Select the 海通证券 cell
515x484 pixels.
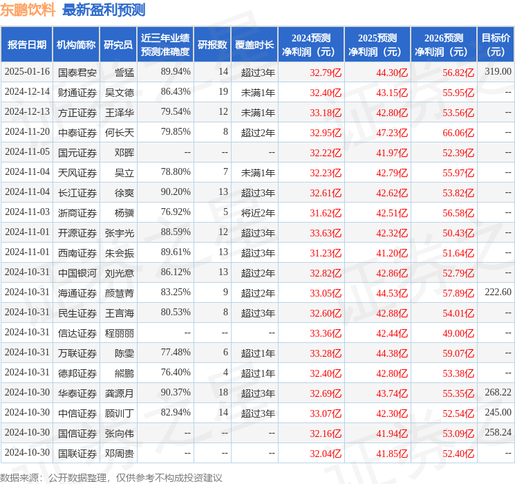pyautogui.click(x=77, y=293)
